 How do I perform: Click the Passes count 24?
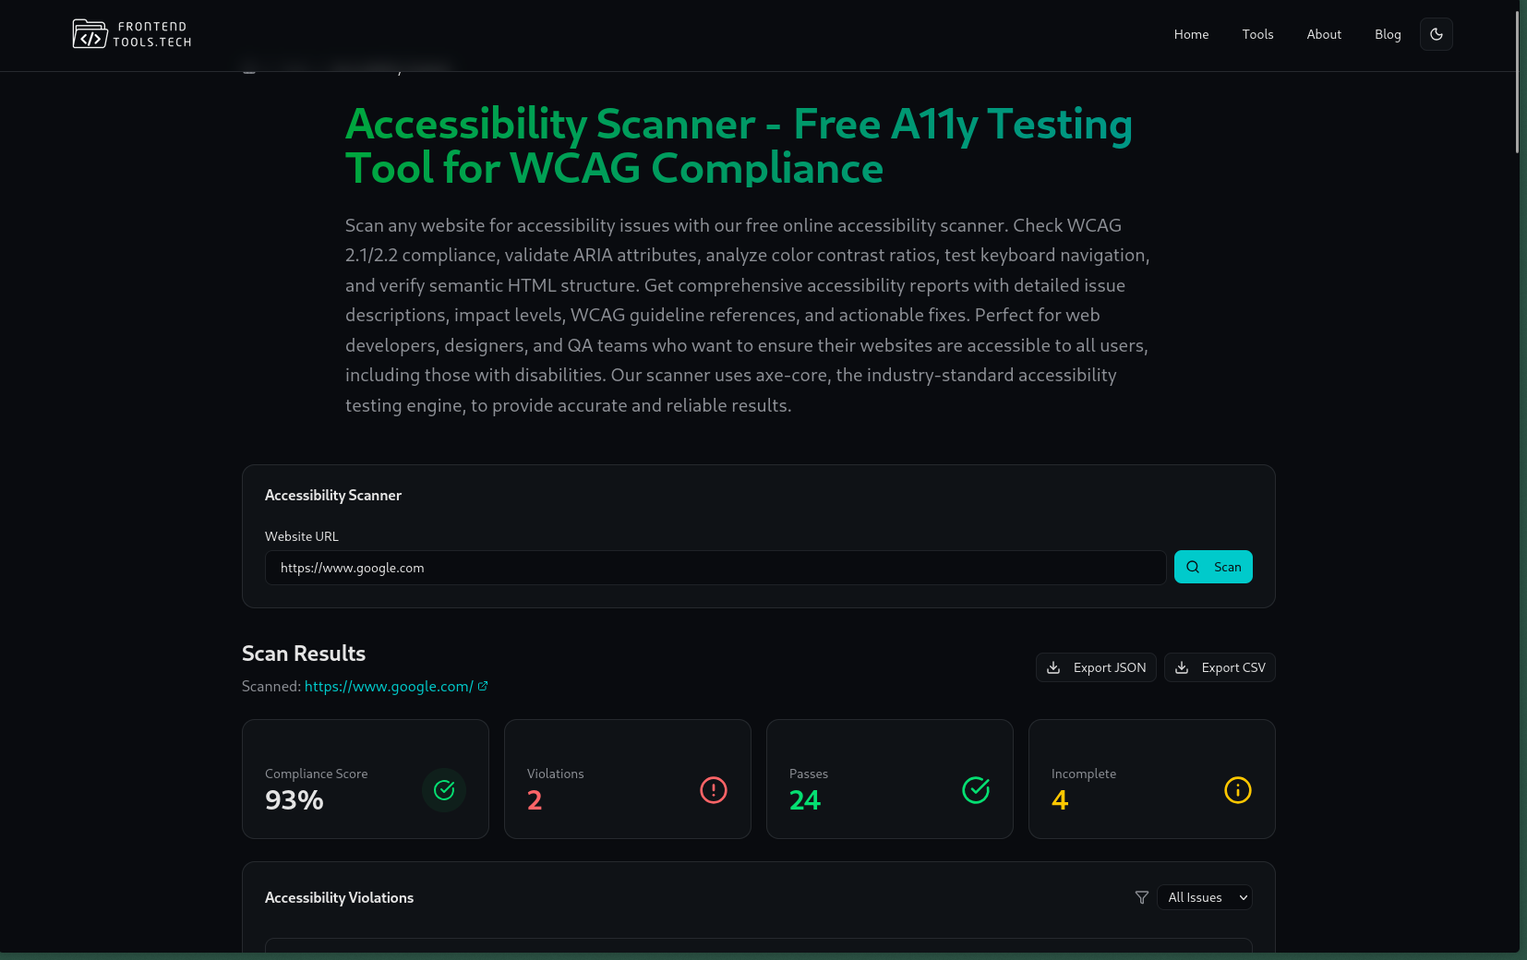click(805, 800)
